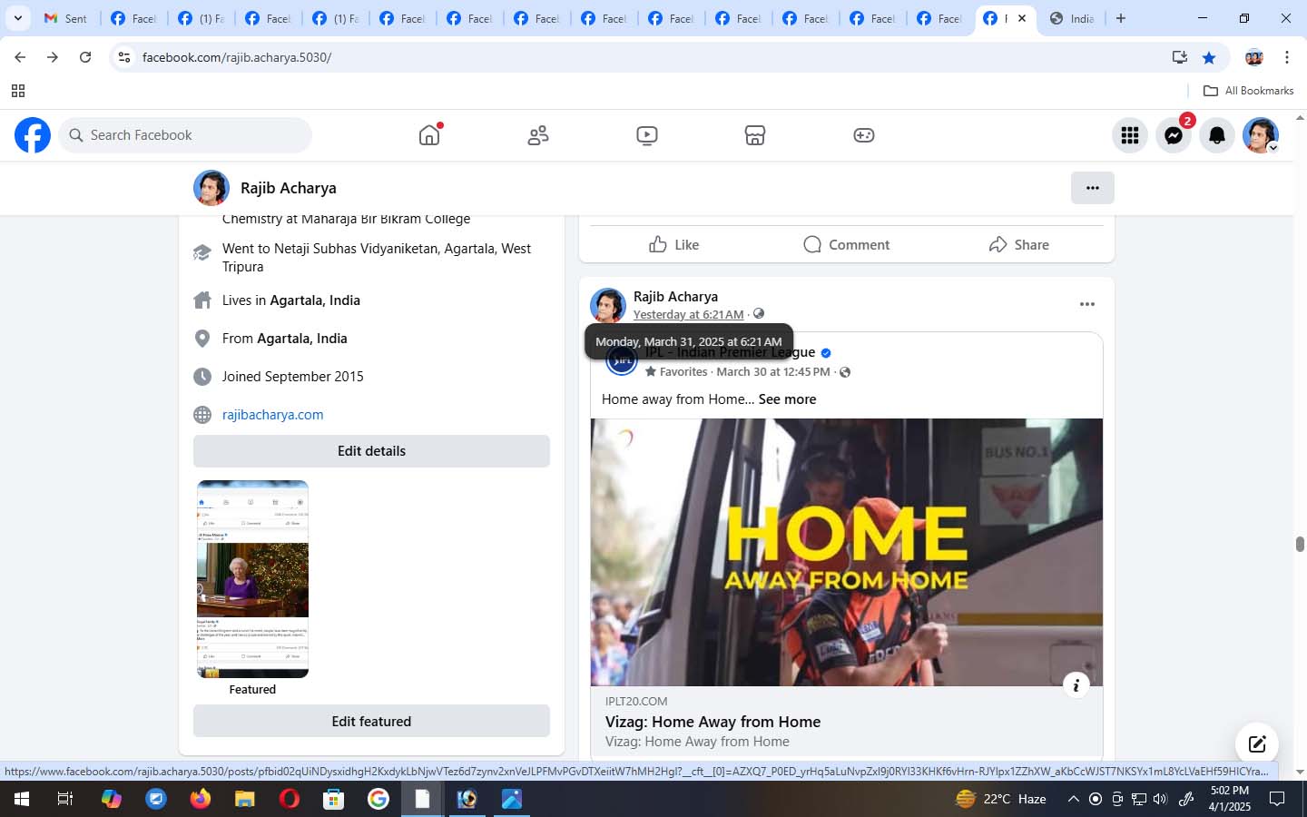This screenshot has height=817, width=1307.
Task: Click the info icon on the link image
Action: [x=1076, y=685]
